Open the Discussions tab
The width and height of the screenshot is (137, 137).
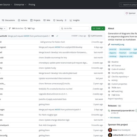point(8,20)
